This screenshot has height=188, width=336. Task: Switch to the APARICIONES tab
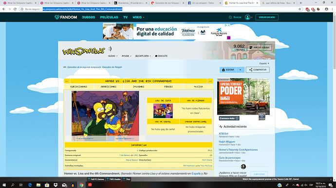tap(109, 86)
